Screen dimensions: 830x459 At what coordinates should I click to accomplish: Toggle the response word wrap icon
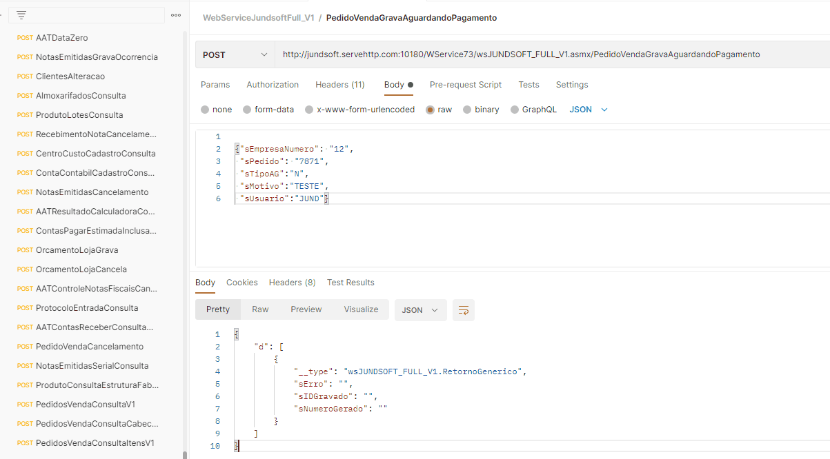(463, 310)
